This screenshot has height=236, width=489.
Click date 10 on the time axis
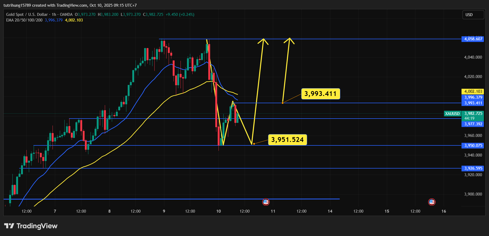pyautogui.click(x=219, y=211)
